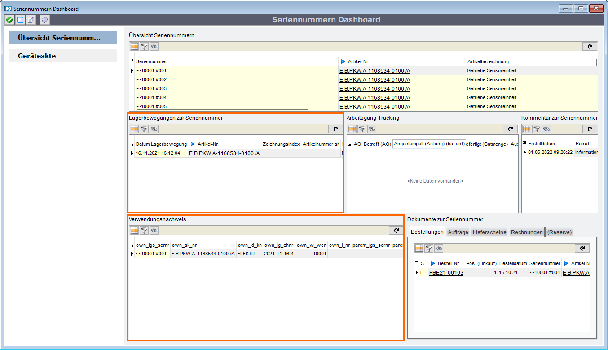Open article link in serial #001 row
The height and width of the screenshot is (350, 608).
(x=374, y=70)
